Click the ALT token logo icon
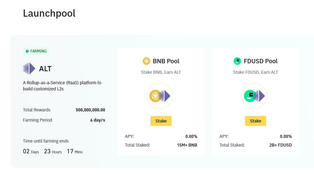Image resolution: width=314 pixels, height=174 pixels. (29, 68)
